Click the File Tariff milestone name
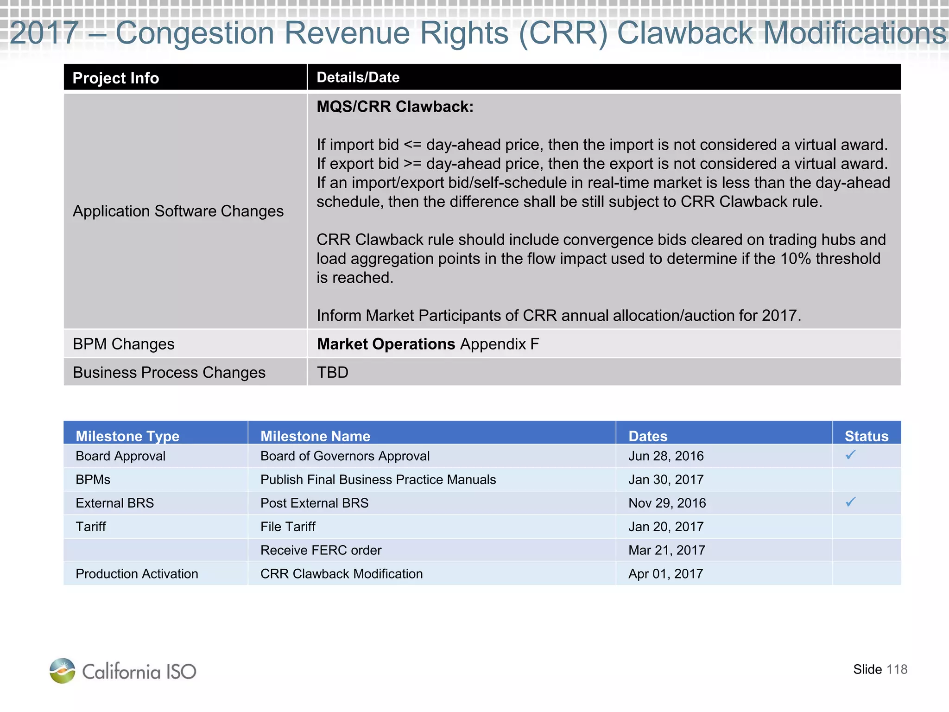Image resolution: width=949 pixels, height=712 pixels. [x=288, y=527]
